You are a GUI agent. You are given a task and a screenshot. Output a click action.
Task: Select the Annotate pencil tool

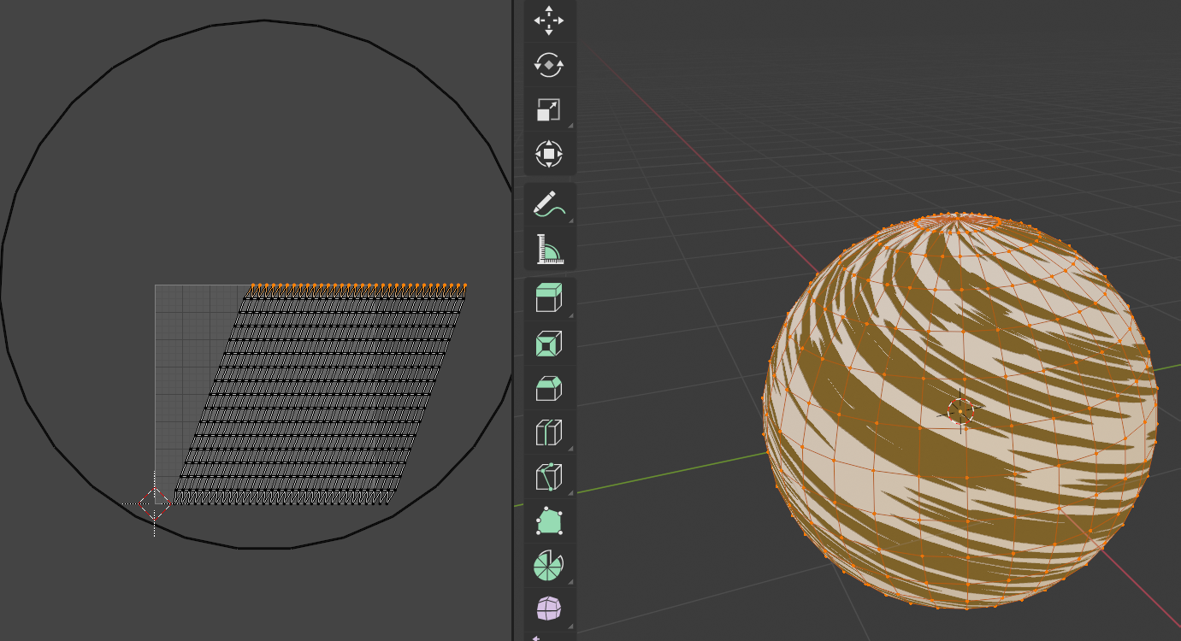pos(548,204)
